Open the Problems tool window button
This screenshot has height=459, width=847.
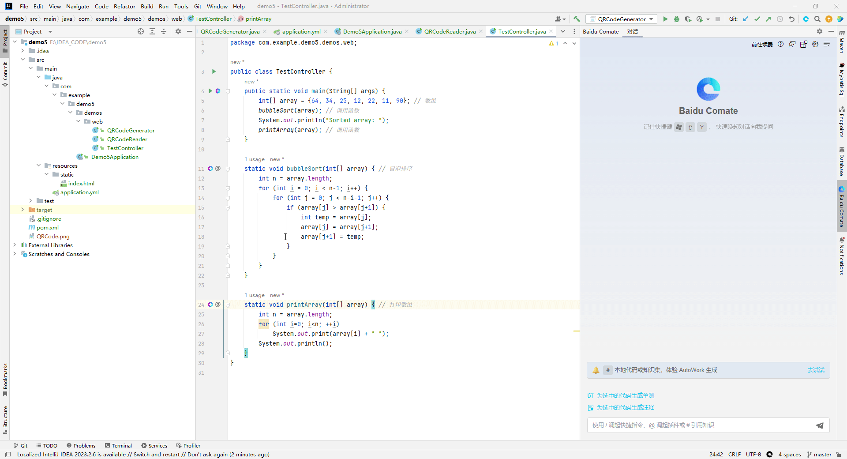pos(81,446)
